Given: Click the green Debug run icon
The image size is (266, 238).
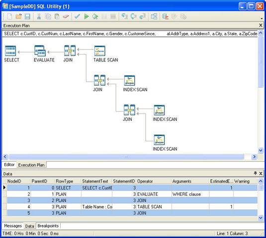Looking at the screenshot, I should 95,16.
